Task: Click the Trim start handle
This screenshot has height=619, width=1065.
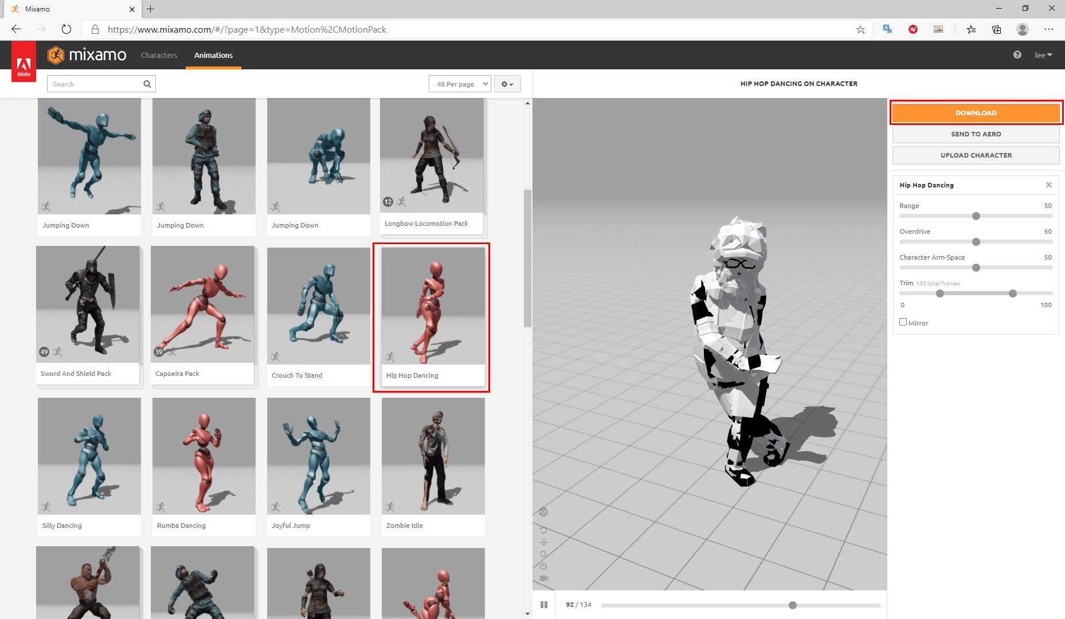Action: coord(940,293)
